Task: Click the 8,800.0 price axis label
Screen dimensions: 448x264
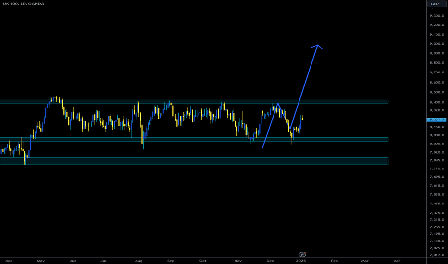Action: [436, 63]
